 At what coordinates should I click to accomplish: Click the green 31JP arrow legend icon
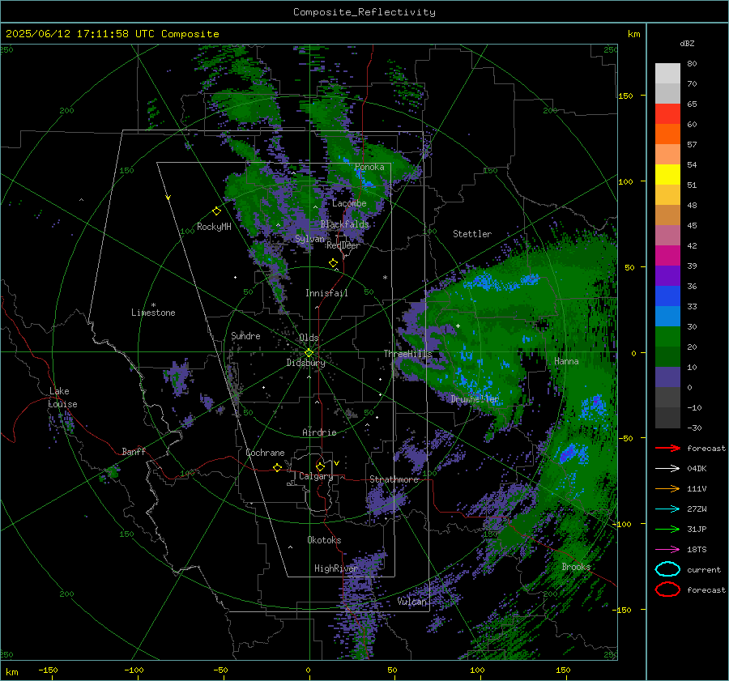(x=667, y=529)
